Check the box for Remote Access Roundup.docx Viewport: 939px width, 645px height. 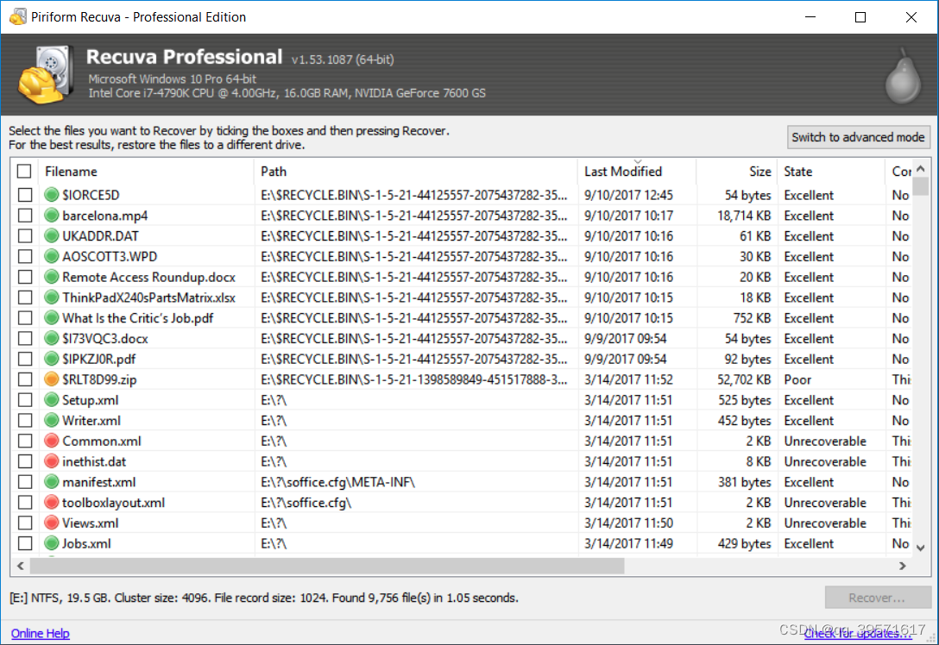point(24,277)
